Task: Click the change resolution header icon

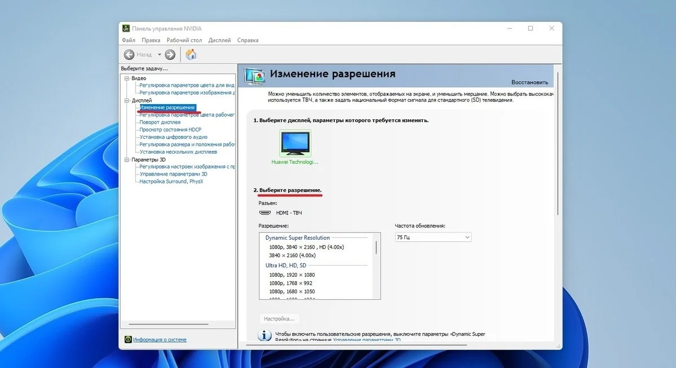Action: [x=254, y=76]
